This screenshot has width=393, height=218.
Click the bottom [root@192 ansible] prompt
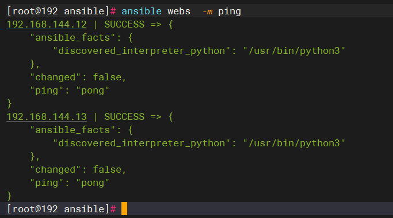pyautogui.click(x=62, y=209)
